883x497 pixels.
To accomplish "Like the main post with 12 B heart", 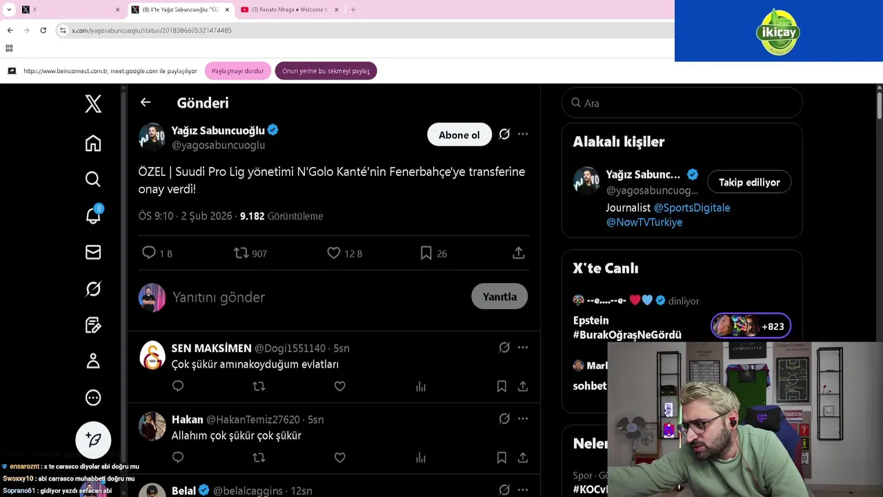I will [344, 253].
